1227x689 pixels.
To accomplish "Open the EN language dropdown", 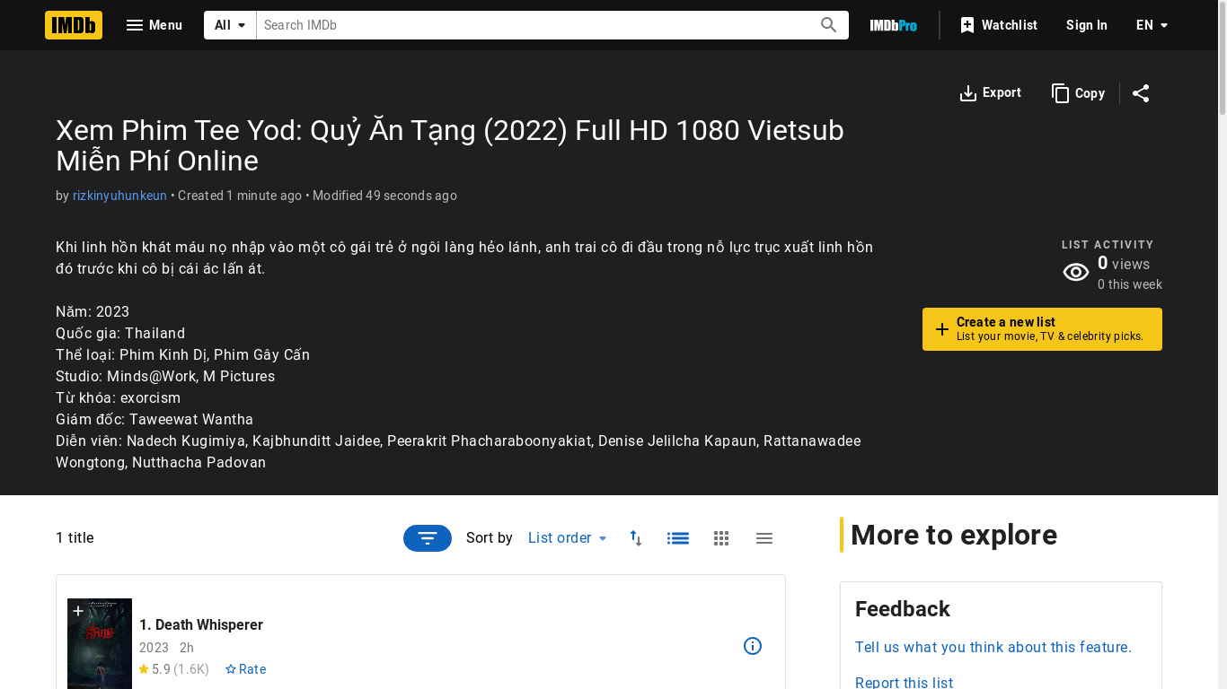I will tap(1152, 25).
